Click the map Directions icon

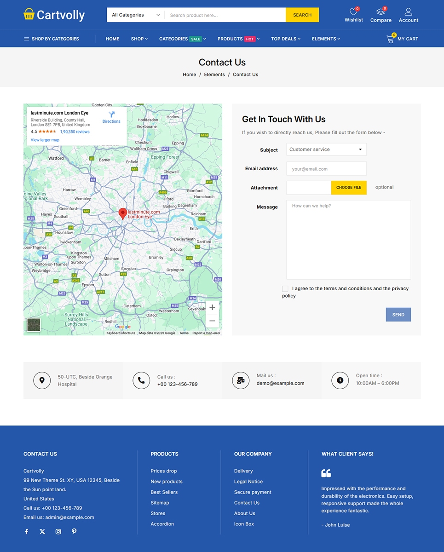111,115
